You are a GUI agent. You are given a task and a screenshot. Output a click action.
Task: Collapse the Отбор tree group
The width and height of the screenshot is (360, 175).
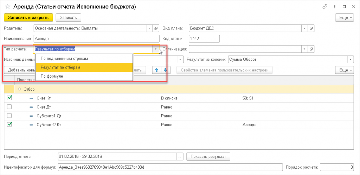click(x=20, y=89)
